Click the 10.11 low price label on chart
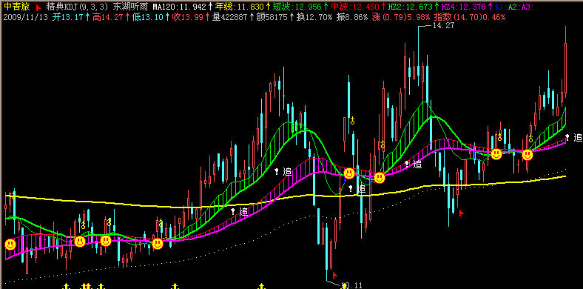 (351, 285)
